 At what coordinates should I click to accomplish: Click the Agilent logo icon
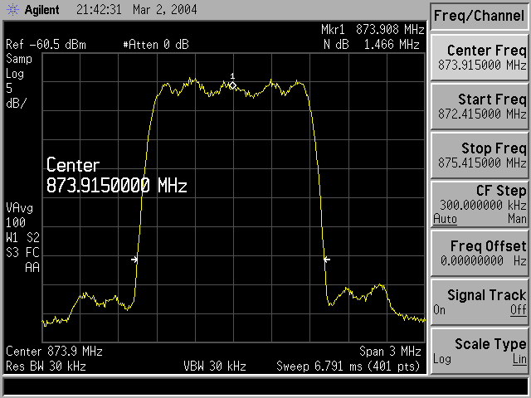13,9
